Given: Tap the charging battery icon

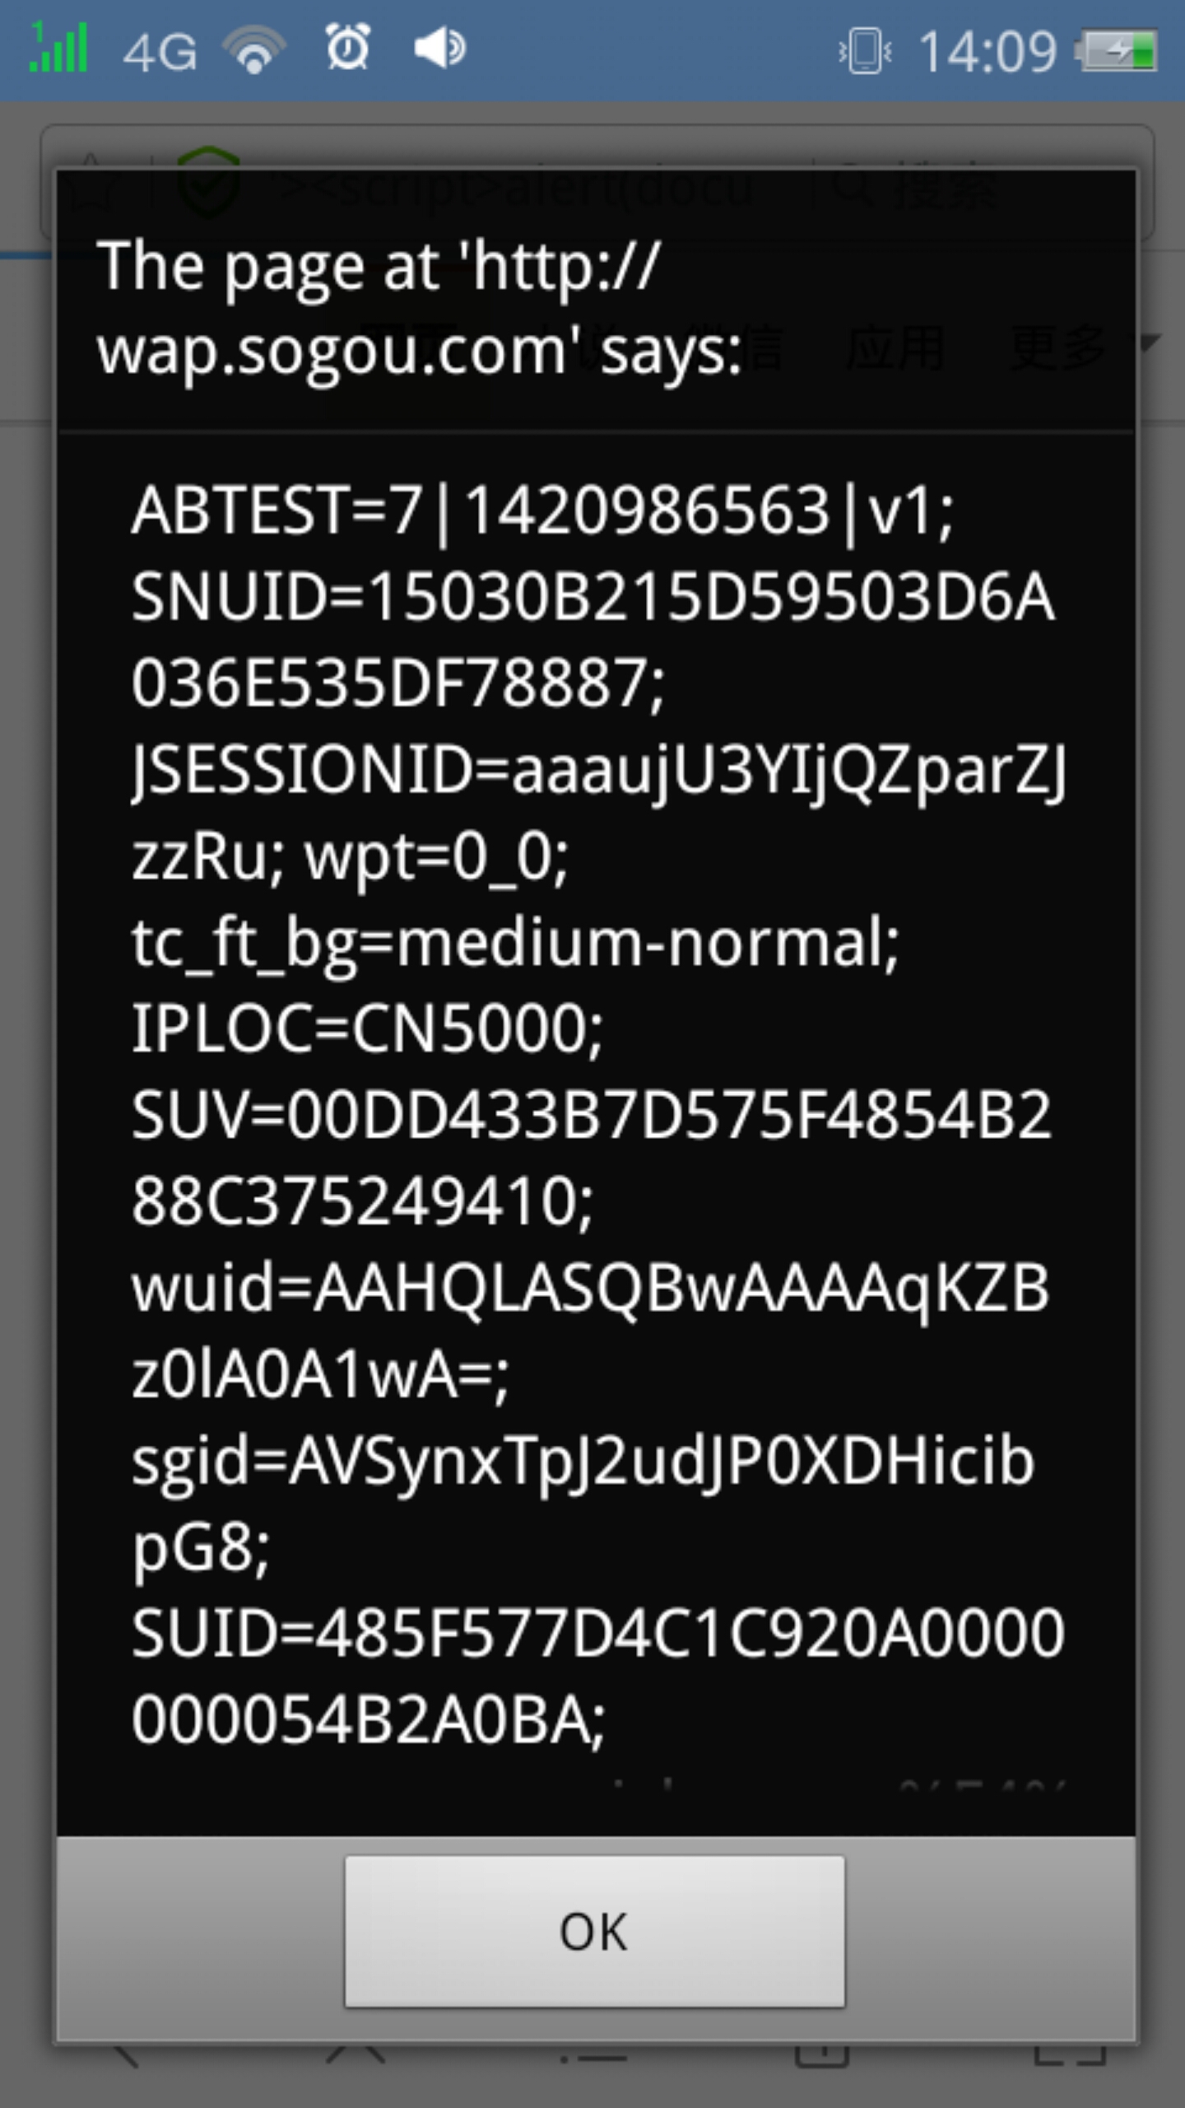Looking at the screenshot, I should click(1117, 51).
